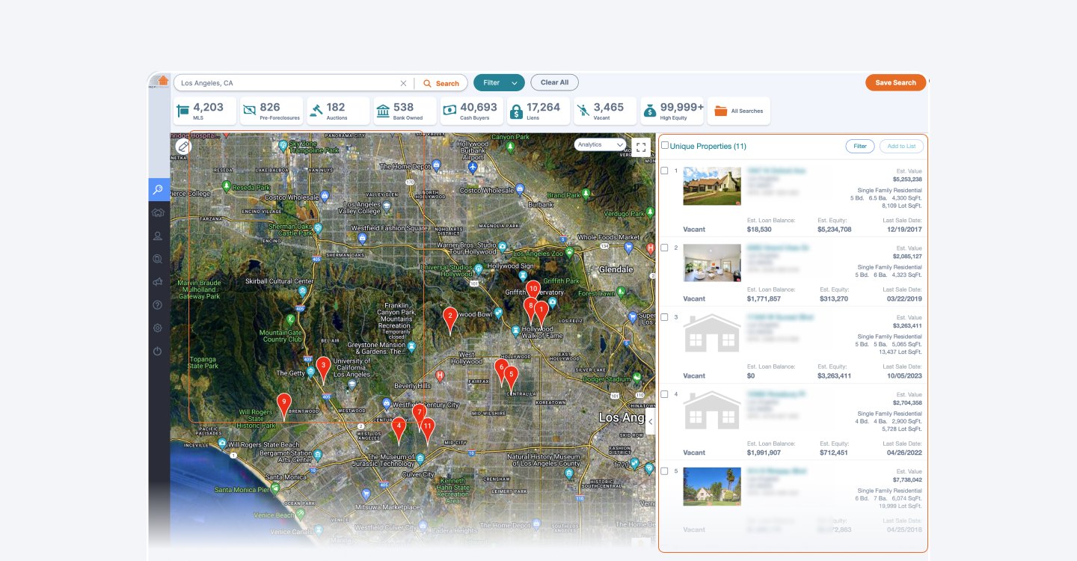The height and width of the screenshot is (561, 1077).
Task: Check the checkbox for property 3
Action: click(664, 316)
